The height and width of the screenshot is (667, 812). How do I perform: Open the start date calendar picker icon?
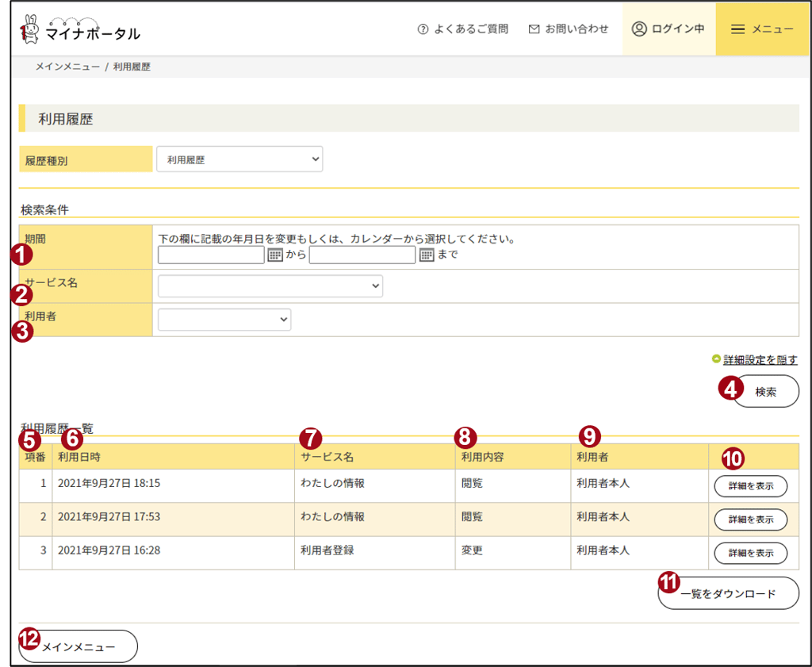point(275,255)
